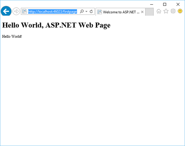Click the search magnifier in address bar
185x146 pixels.
click(x=82, y=12)
